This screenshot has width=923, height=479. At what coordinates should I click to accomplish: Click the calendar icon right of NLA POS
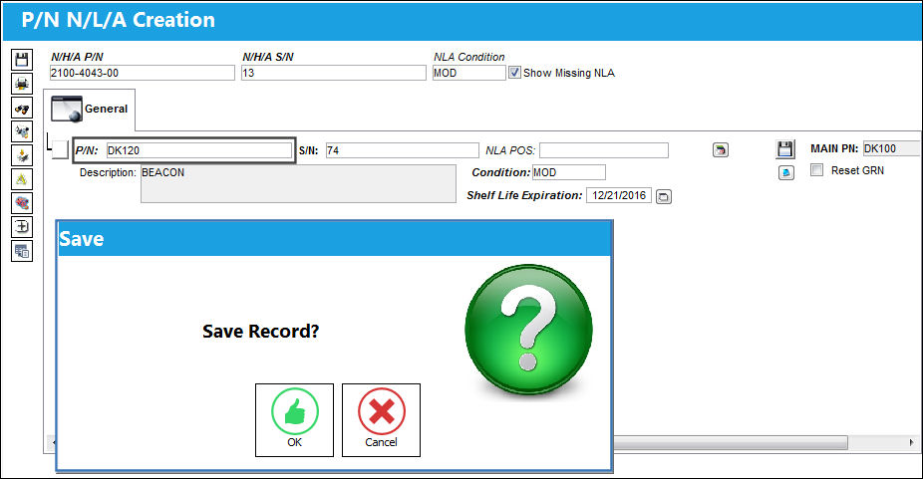tap(721, 150)
